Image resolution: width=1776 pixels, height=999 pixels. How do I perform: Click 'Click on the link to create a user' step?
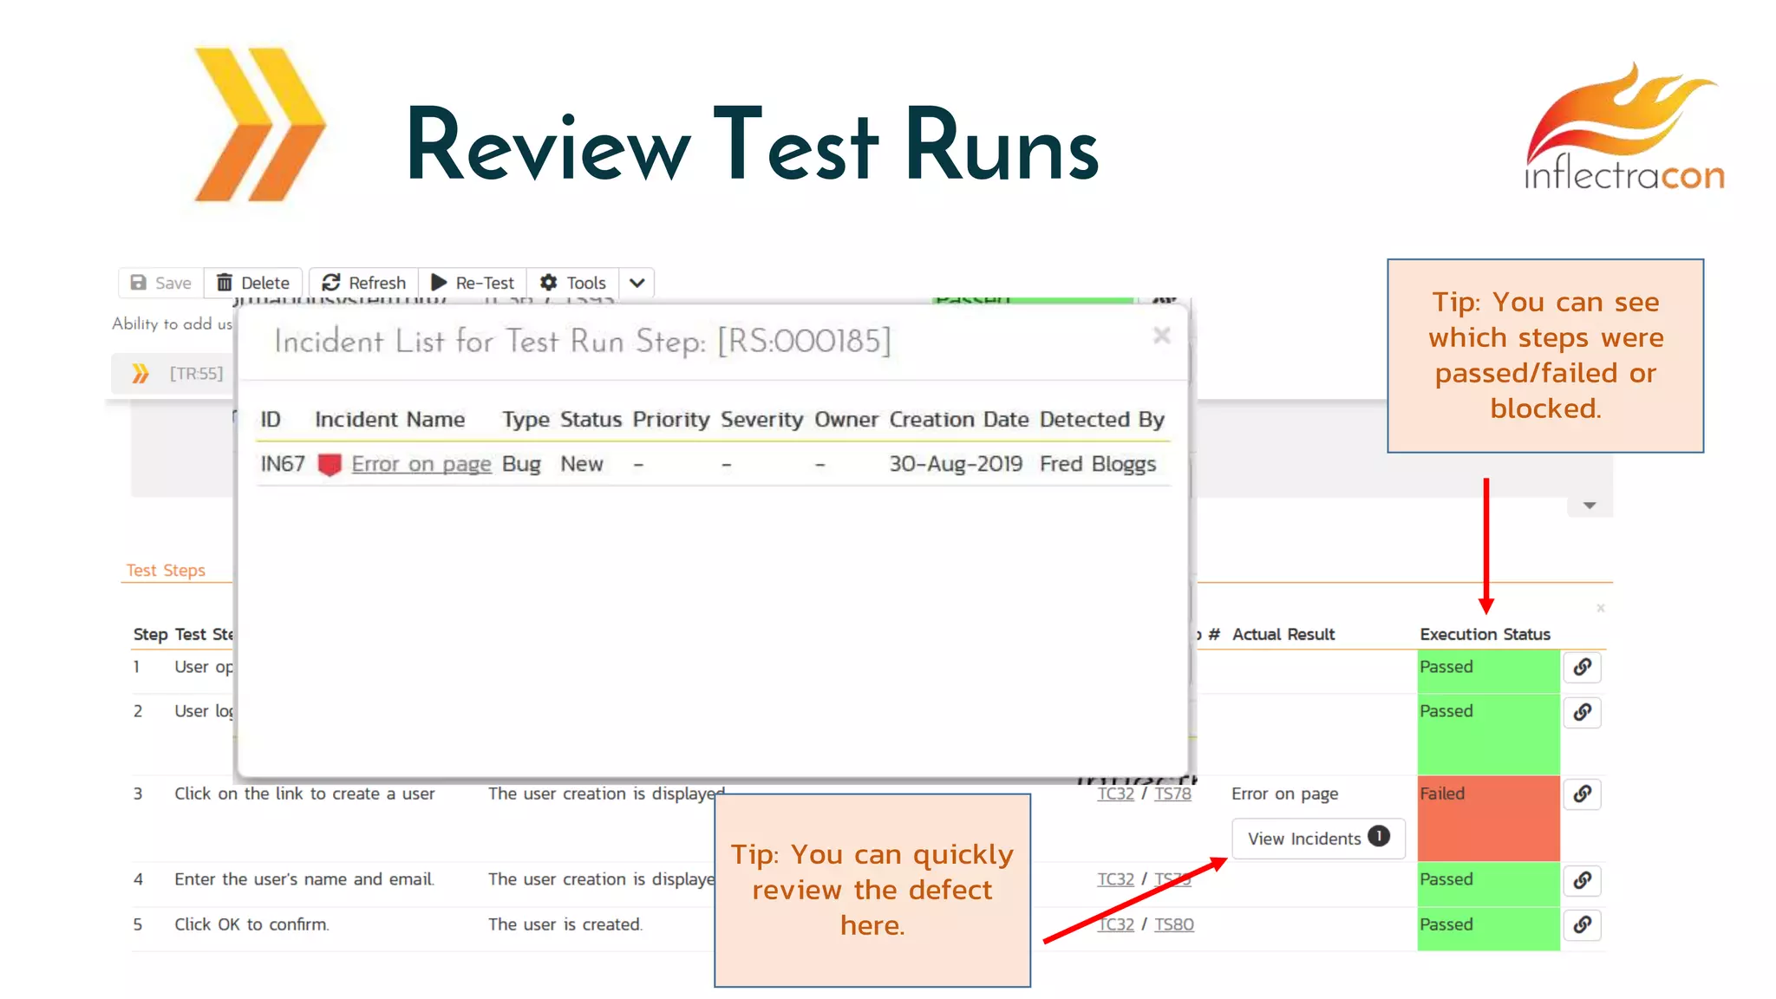pyautogui.click(x=304, y=793)
